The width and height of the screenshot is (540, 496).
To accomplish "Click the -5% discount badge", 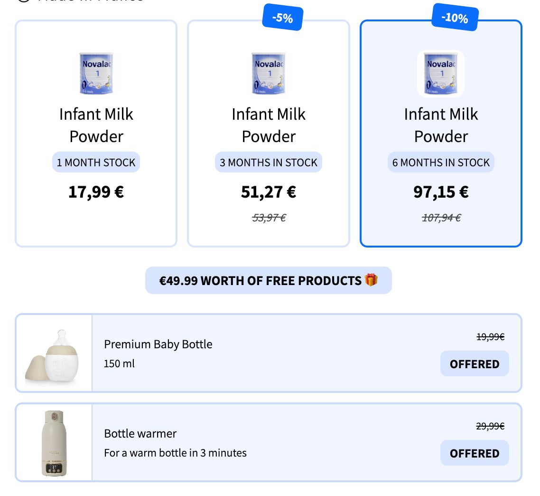I will pos(282,18).
